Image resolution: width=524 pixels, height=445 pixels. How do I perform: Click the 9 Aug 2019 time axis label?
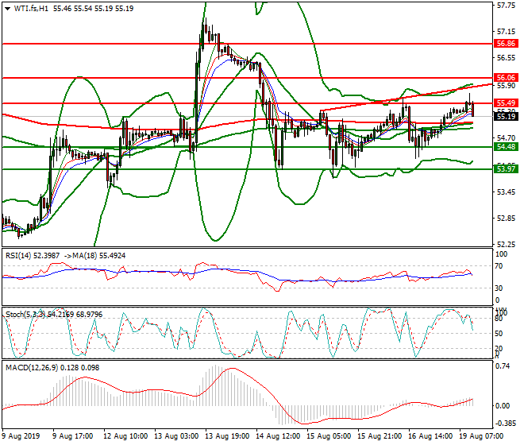click(x=21, y=436)
